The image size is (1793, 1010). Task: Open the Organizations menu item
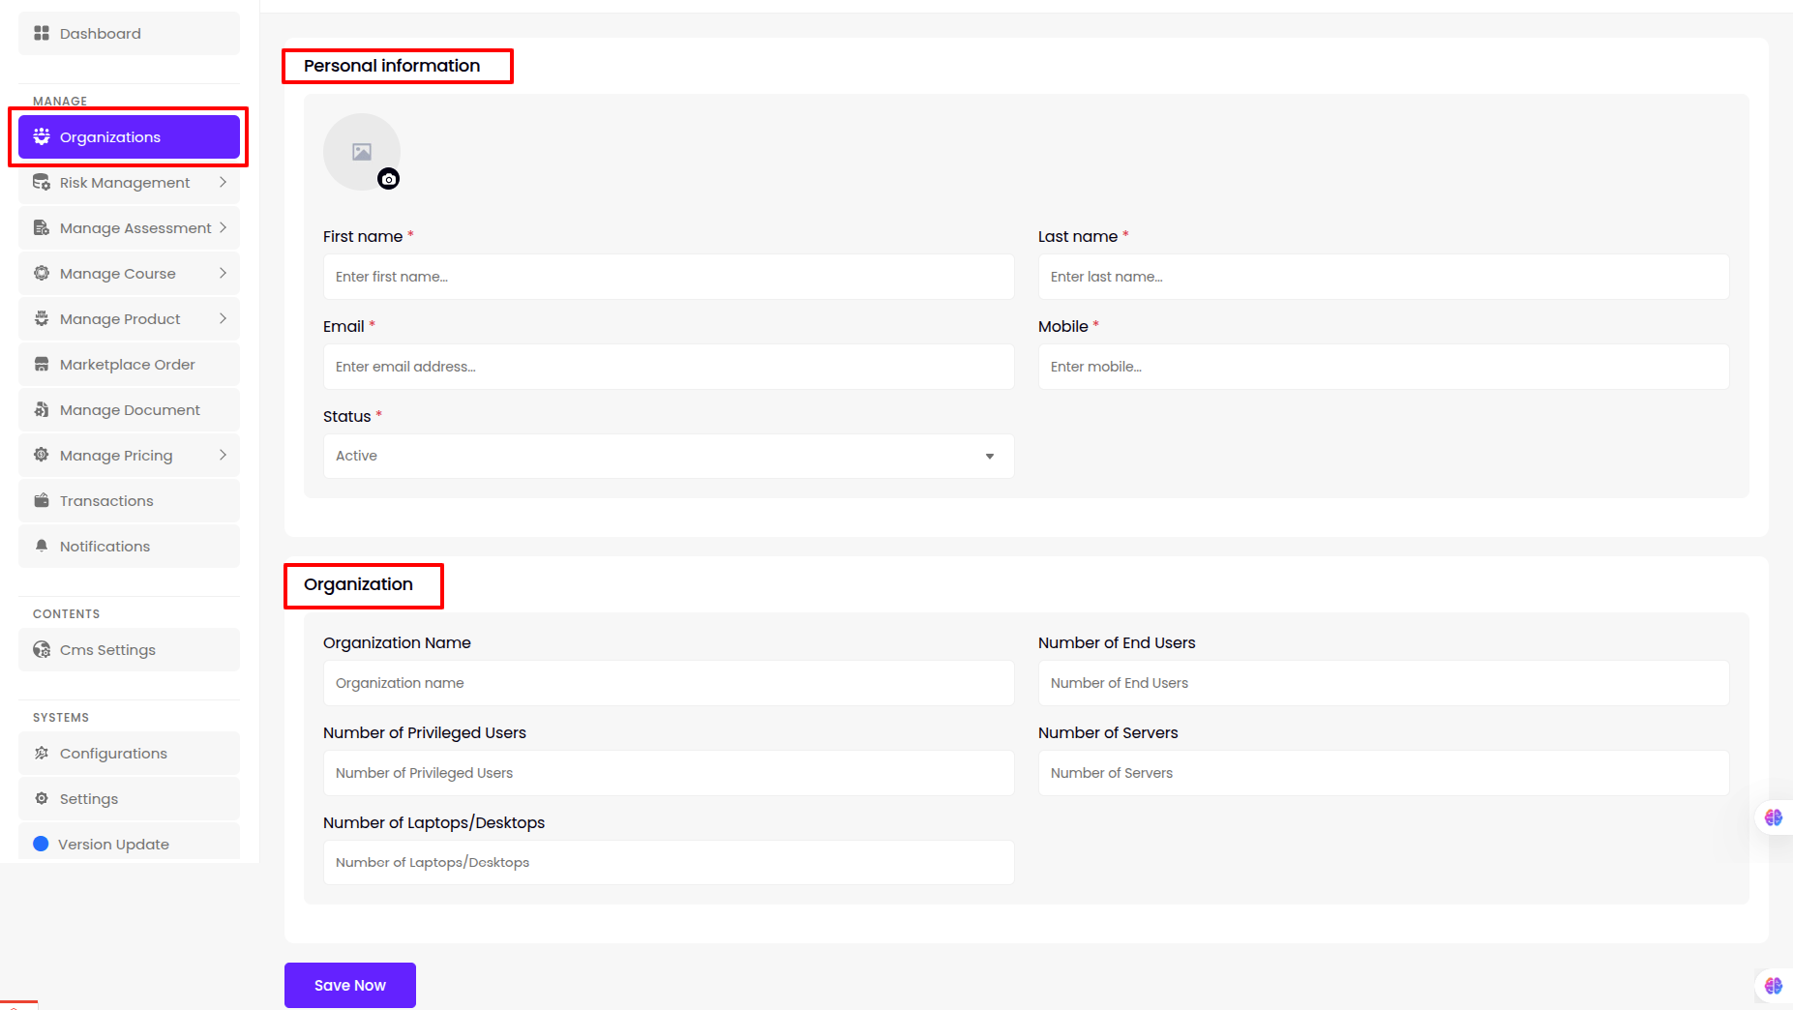pos(129,137)
